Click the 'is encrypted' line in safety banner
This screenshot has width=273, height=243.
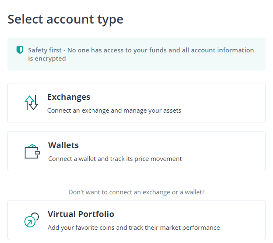point(47,59)
